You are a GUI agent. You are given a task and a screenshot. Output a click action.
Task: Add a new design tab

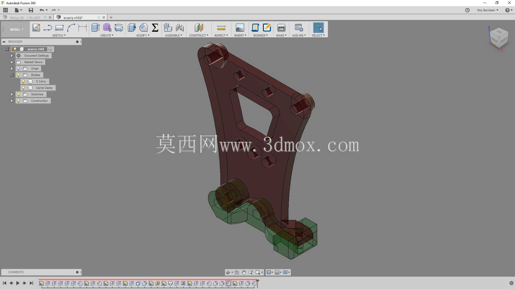click(111, 17)
